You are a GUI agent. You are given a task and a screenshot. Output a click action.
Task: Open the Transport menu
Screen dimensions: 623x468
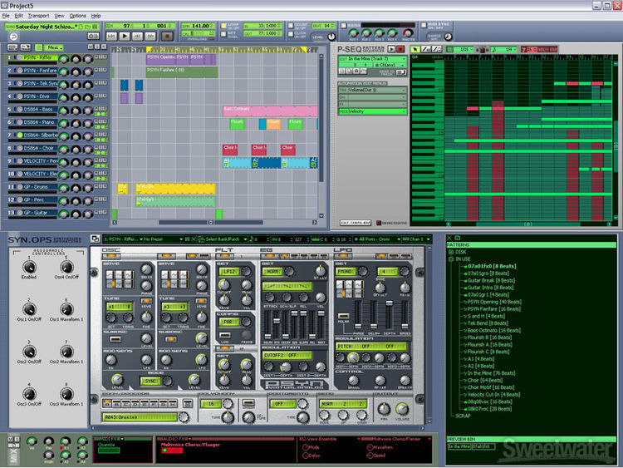[38, 16]
